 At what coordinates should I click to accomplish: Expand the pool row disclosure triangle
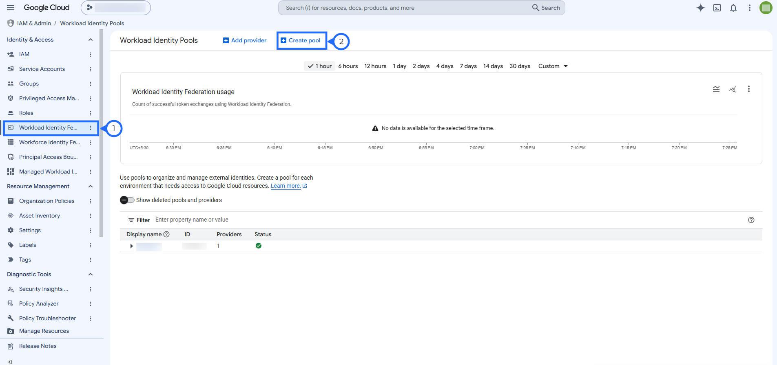(131, 246)
